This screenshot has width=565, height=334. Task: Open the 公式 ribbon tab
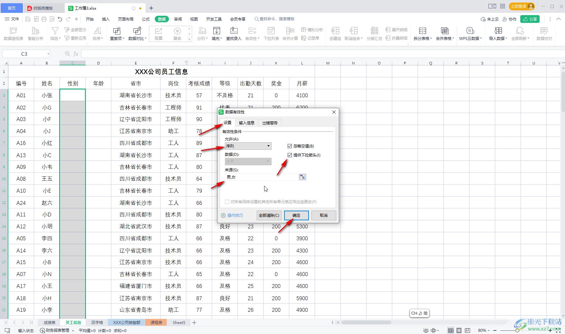(x=146, y=19)
